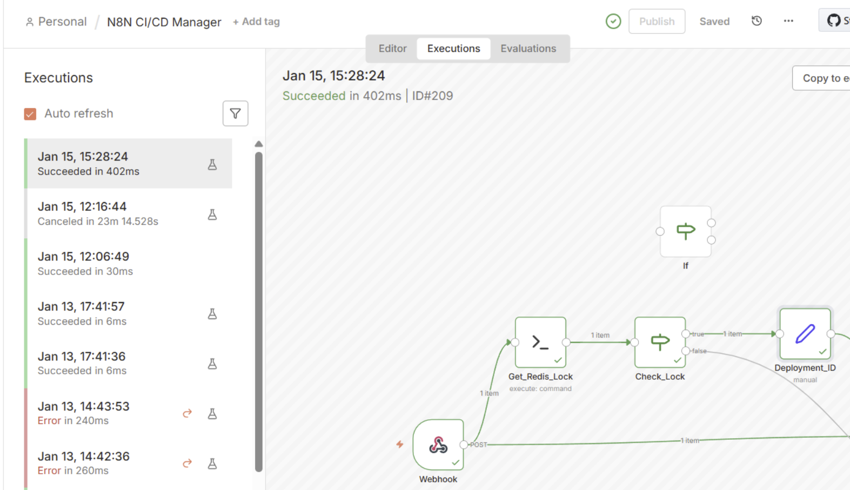Viewport: 850px width, 490px height.
Task: Click flask icon on Jan 13, 14:42:36 execution
Action: pyautogui.click(x=212, y=464)
